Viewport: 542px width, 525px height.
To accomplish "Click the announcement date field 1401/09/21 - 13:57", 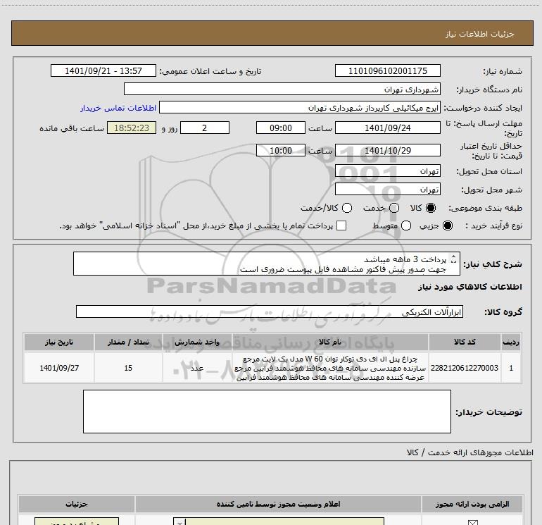I will 103,70.
